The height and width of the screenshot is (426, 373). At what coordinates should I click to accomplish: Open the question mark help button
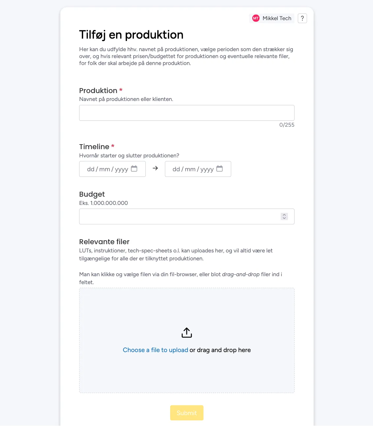tap(302, 18)
